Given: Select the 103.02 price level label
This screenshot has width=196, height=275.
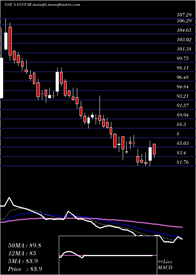Looking at the screenshot, I should (184, 40).
